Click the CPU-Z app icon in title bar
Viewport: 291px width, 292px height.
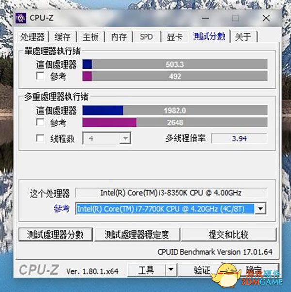pos(21,18)
